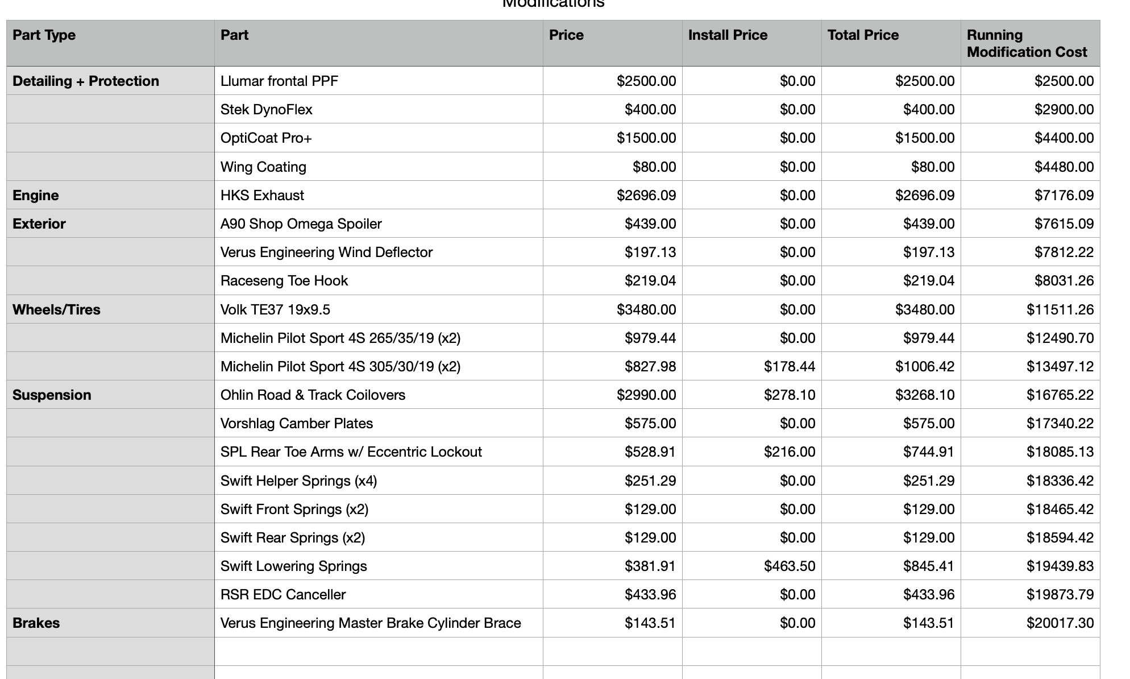
Task: Select the Stek DynoFlex part cell
Action: pos(379,109)
